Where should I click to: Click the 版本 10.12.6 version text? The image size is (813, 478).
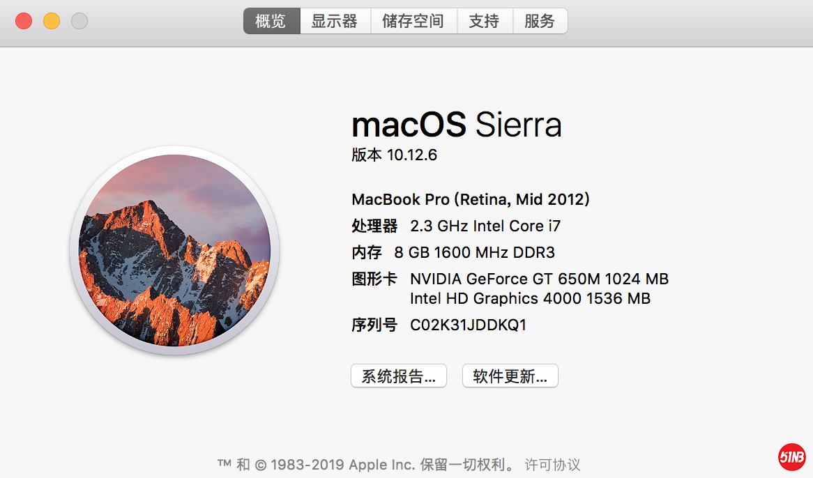[394, 155]
